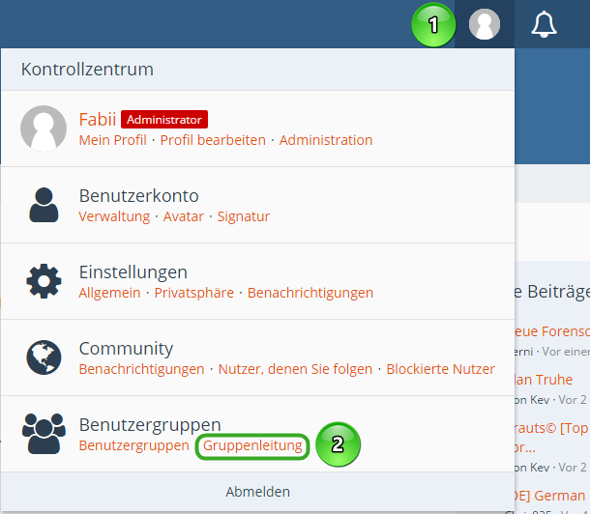Image resolution: width=590 pixels, height=514 pixels.
Task: Open account Verwaltung link
Action: (114, 216)
